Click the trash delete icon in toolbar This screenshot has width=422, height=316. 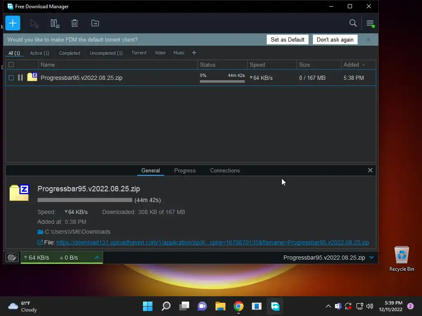tap(75, 23)
